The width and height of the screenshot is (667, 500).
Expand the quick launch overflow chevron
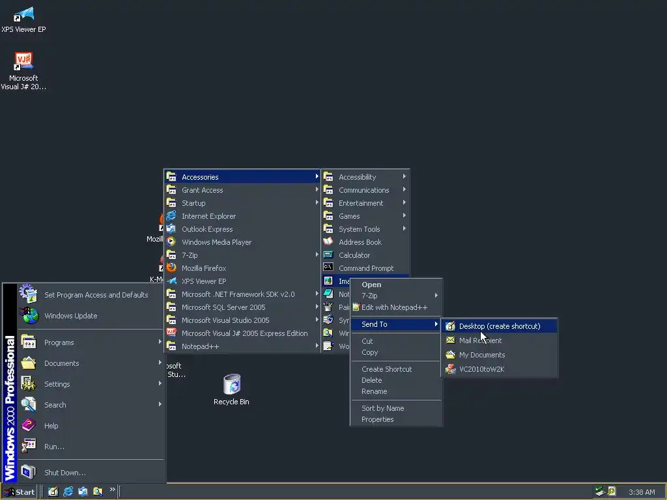click(x=112, y=490)
